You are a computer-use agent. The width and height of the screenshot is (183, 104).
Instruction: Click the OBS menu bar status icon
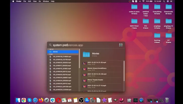(130, 1)
